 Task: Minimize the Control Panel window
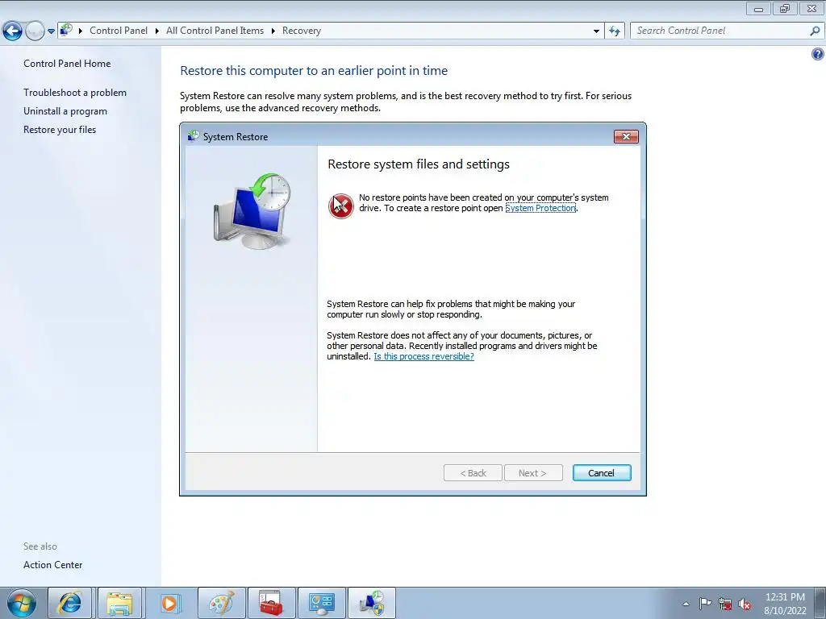point(758,8)
